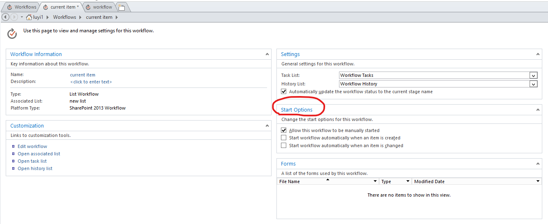The width and height of the screenshot is (548, 224).
Task: Open the Task List dropdown
Action: pos(533,75)
